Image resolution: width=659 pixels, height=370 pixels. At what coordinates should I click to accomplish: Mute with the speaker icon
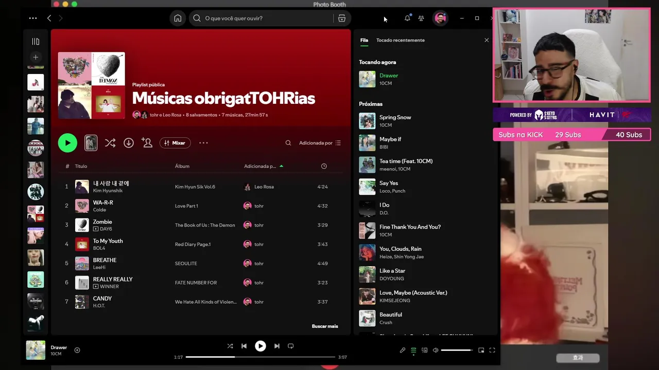click(436, 350)
